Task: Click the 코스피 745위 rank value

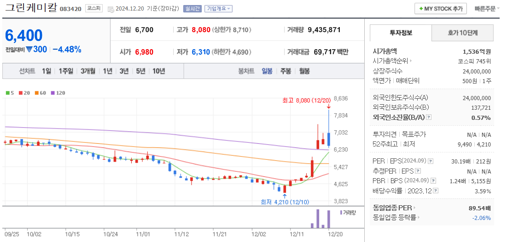Action: (474, 61)
